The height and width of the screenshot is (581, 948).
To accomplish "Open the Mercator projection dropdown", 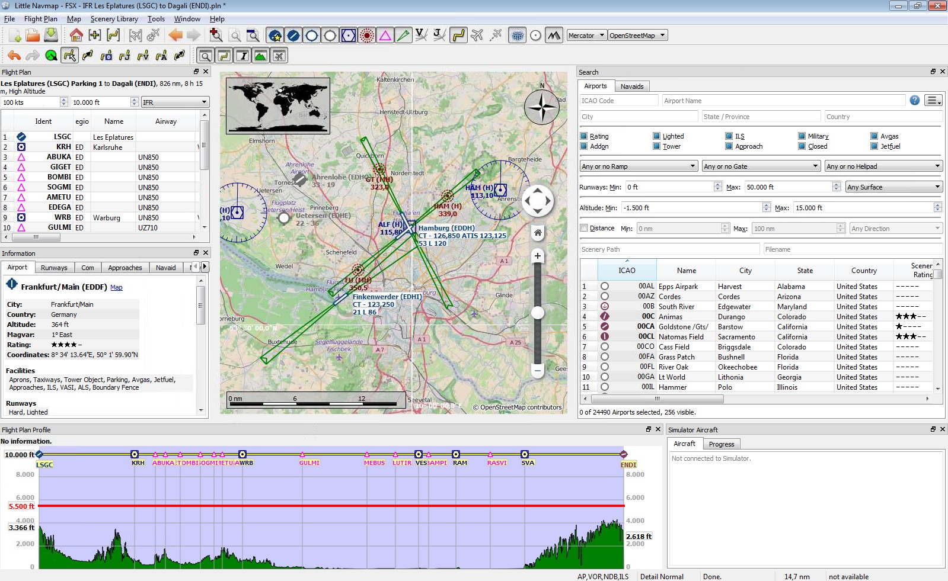I will (x=586, y=36).
